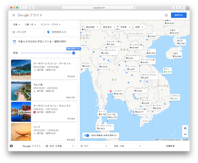198x163 pixels.
Task: Click the google.com address bar
Action: point(99,8)
